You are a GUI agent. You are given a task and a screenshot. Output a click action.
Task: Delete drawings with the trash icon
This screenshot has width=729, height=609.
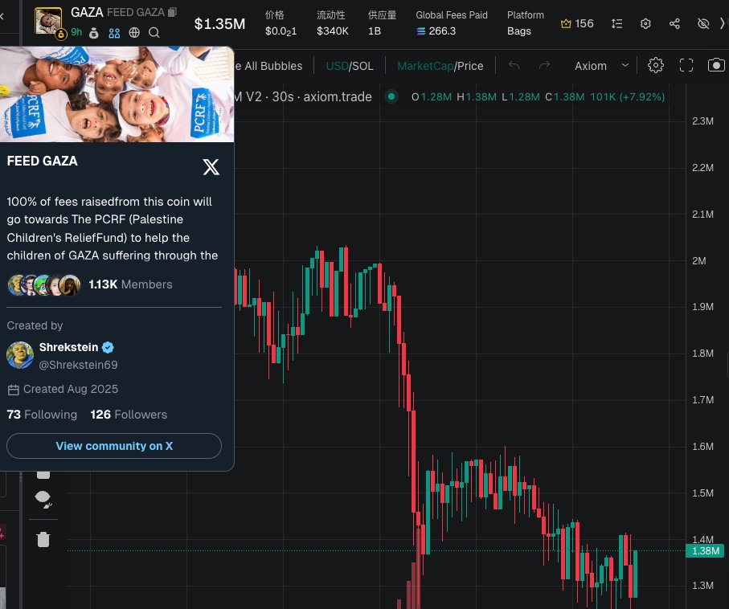point(43,539)
